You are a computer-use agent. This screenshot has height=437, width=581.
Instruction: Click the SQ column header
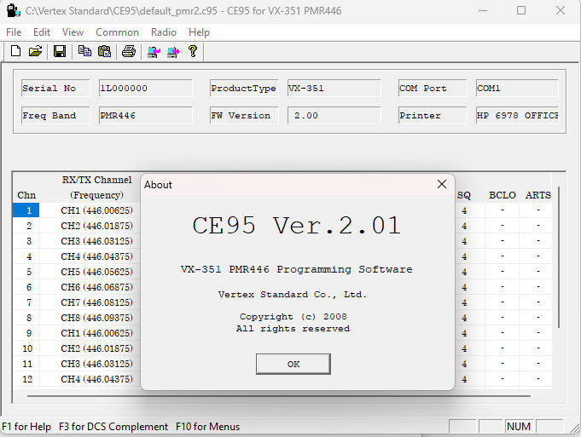(464, 195)
